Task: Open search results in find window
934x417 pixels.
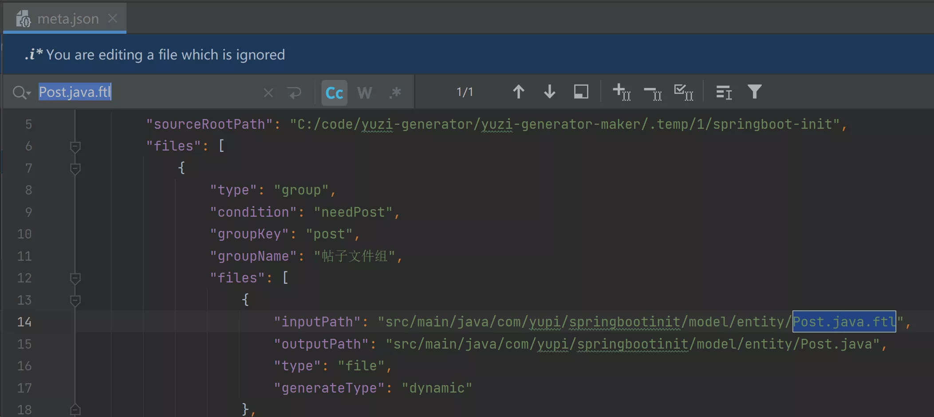Action: pyautogui.click(x=581, y=92)
